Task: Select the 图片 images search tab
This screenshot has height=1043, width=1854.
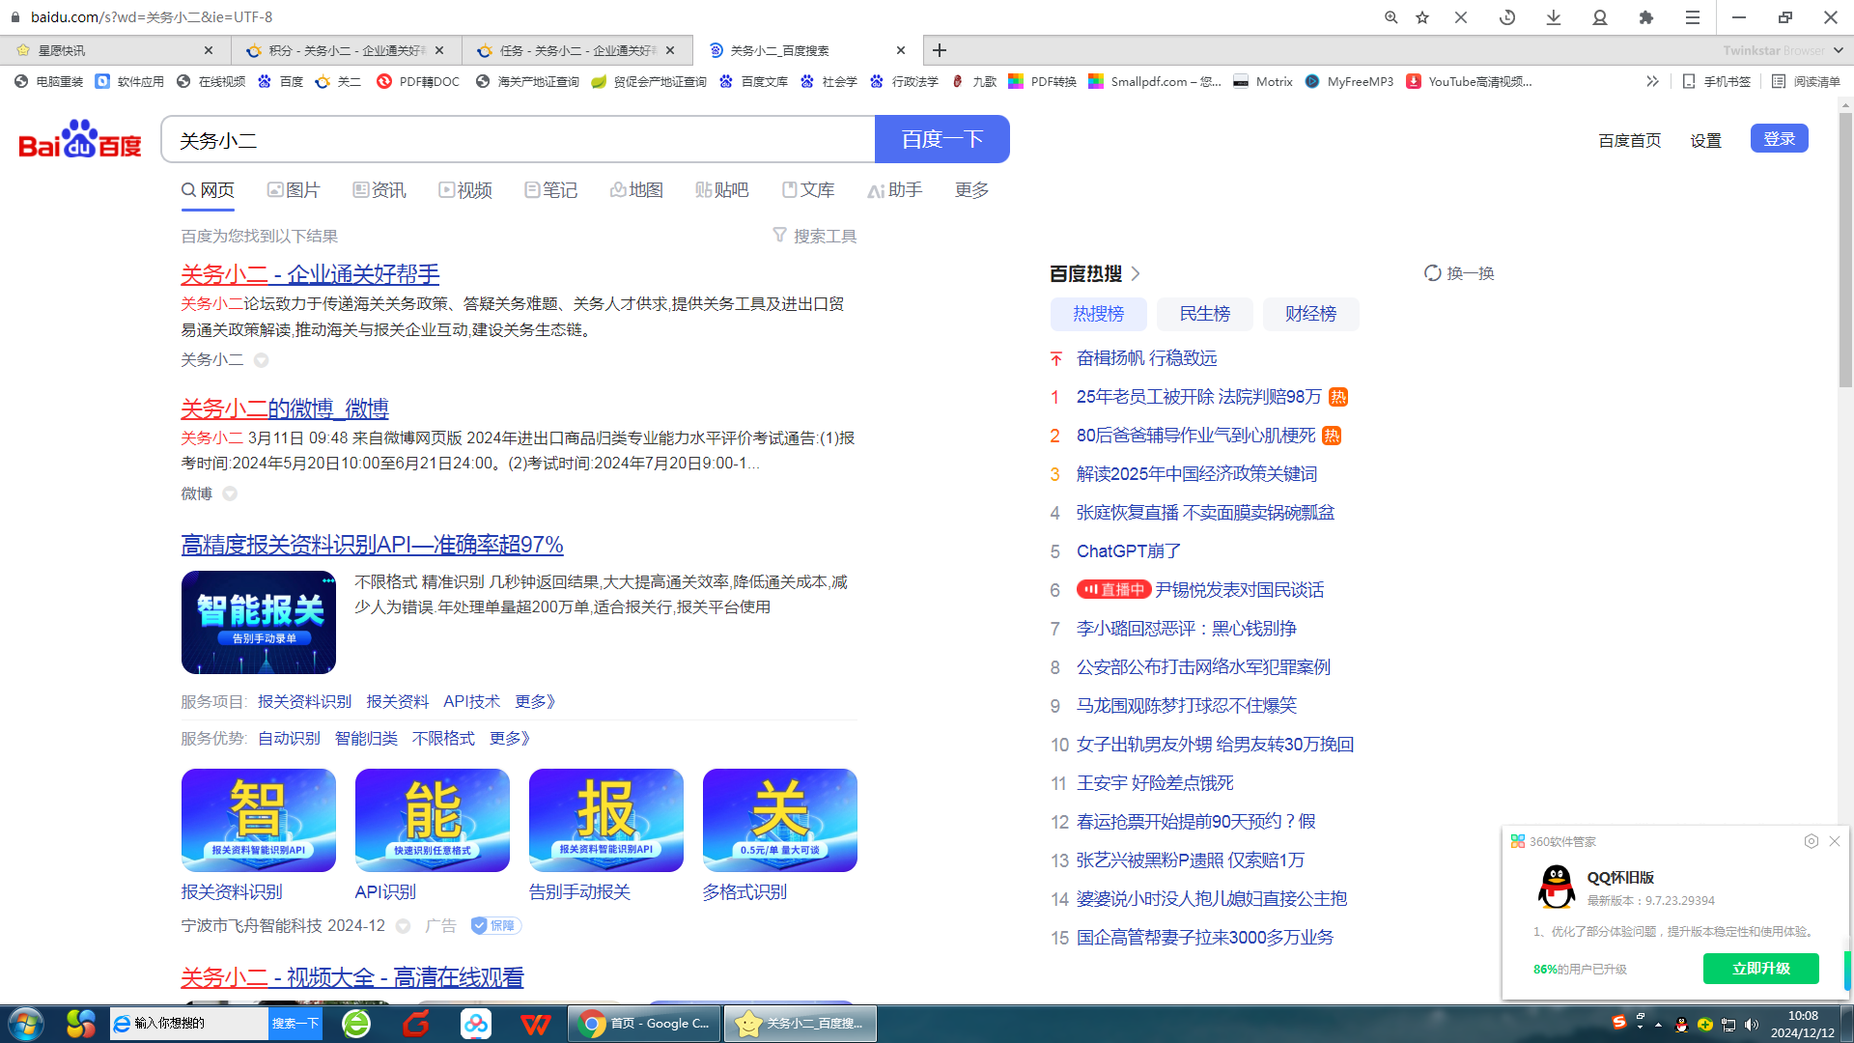Action: click(x=294, y=190)
